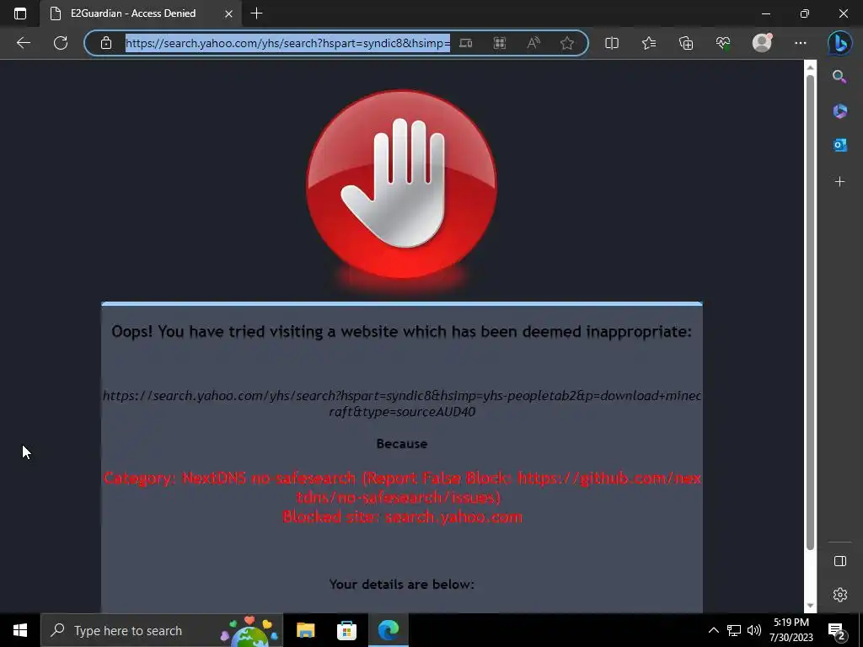Click the Oops inappropriate website heading
The width and height of the screenshot is (863, 647).
coord(402,331)
